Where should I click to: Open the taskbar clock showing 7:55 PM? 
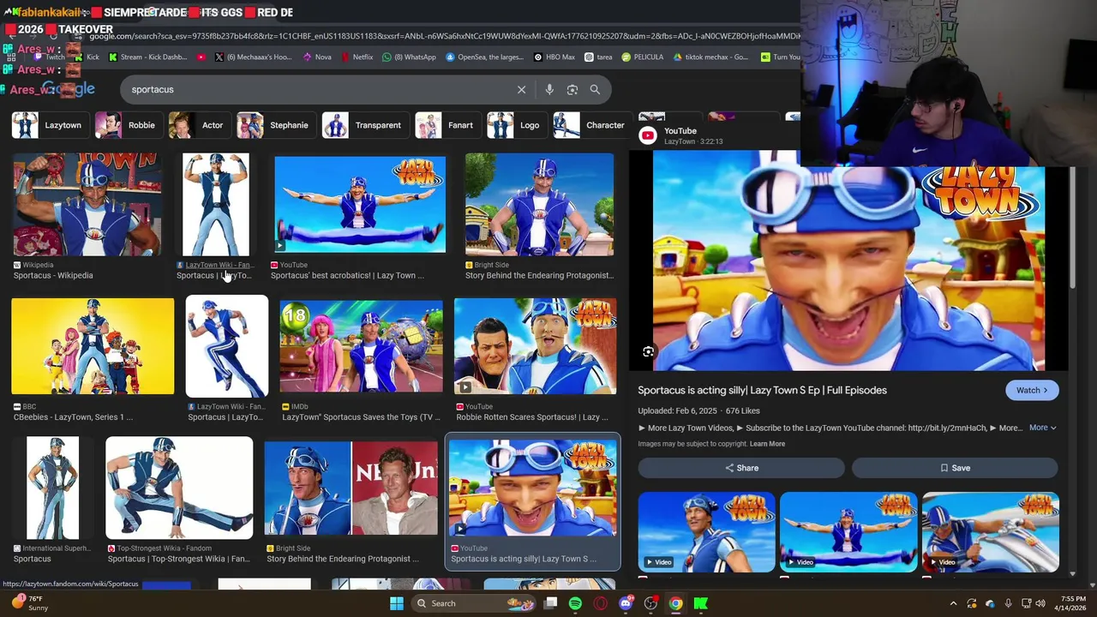click(x=1073, y=603)
